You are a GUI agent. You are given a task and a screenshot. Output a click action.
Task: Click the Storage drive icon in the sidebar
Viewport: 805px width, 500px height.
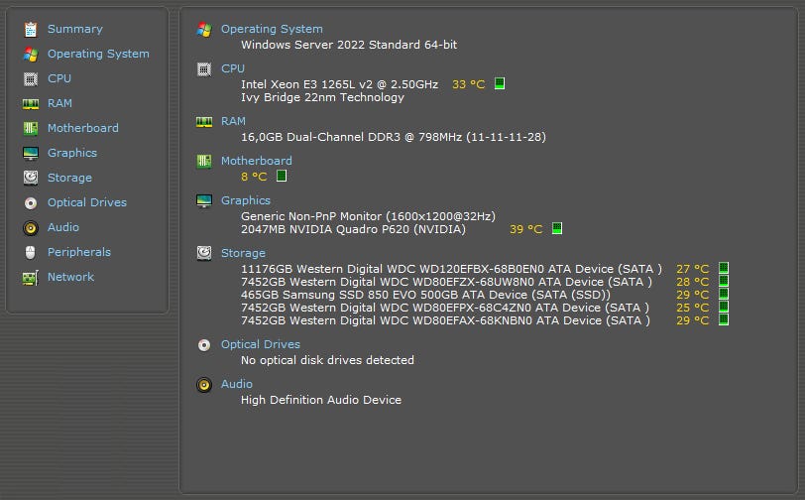(x=31, y=178)
